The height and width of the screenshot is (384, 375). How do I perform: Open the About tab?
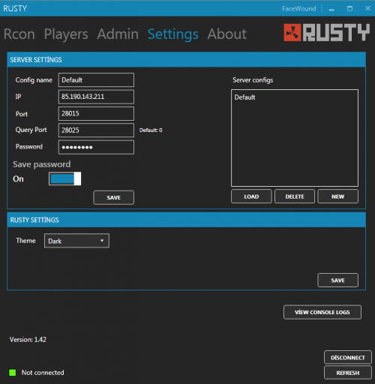point(227,34)
